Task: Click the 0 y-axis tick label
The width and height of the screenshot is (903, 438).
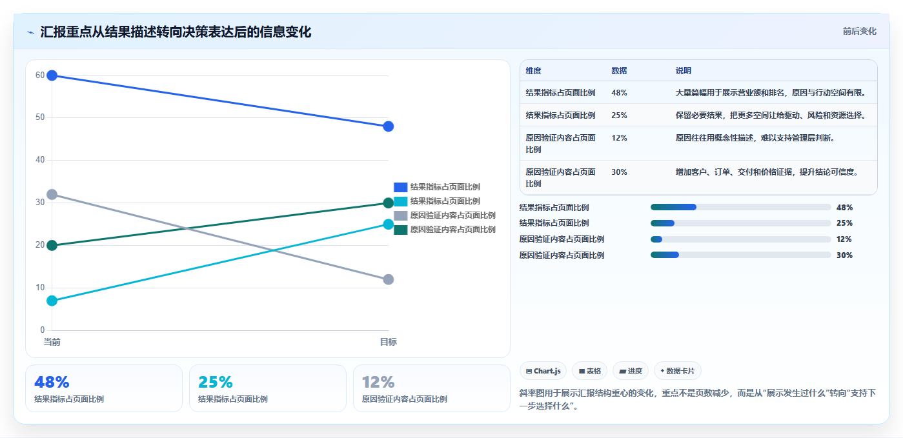Action: pyautogui.click(x=43, y=330)
